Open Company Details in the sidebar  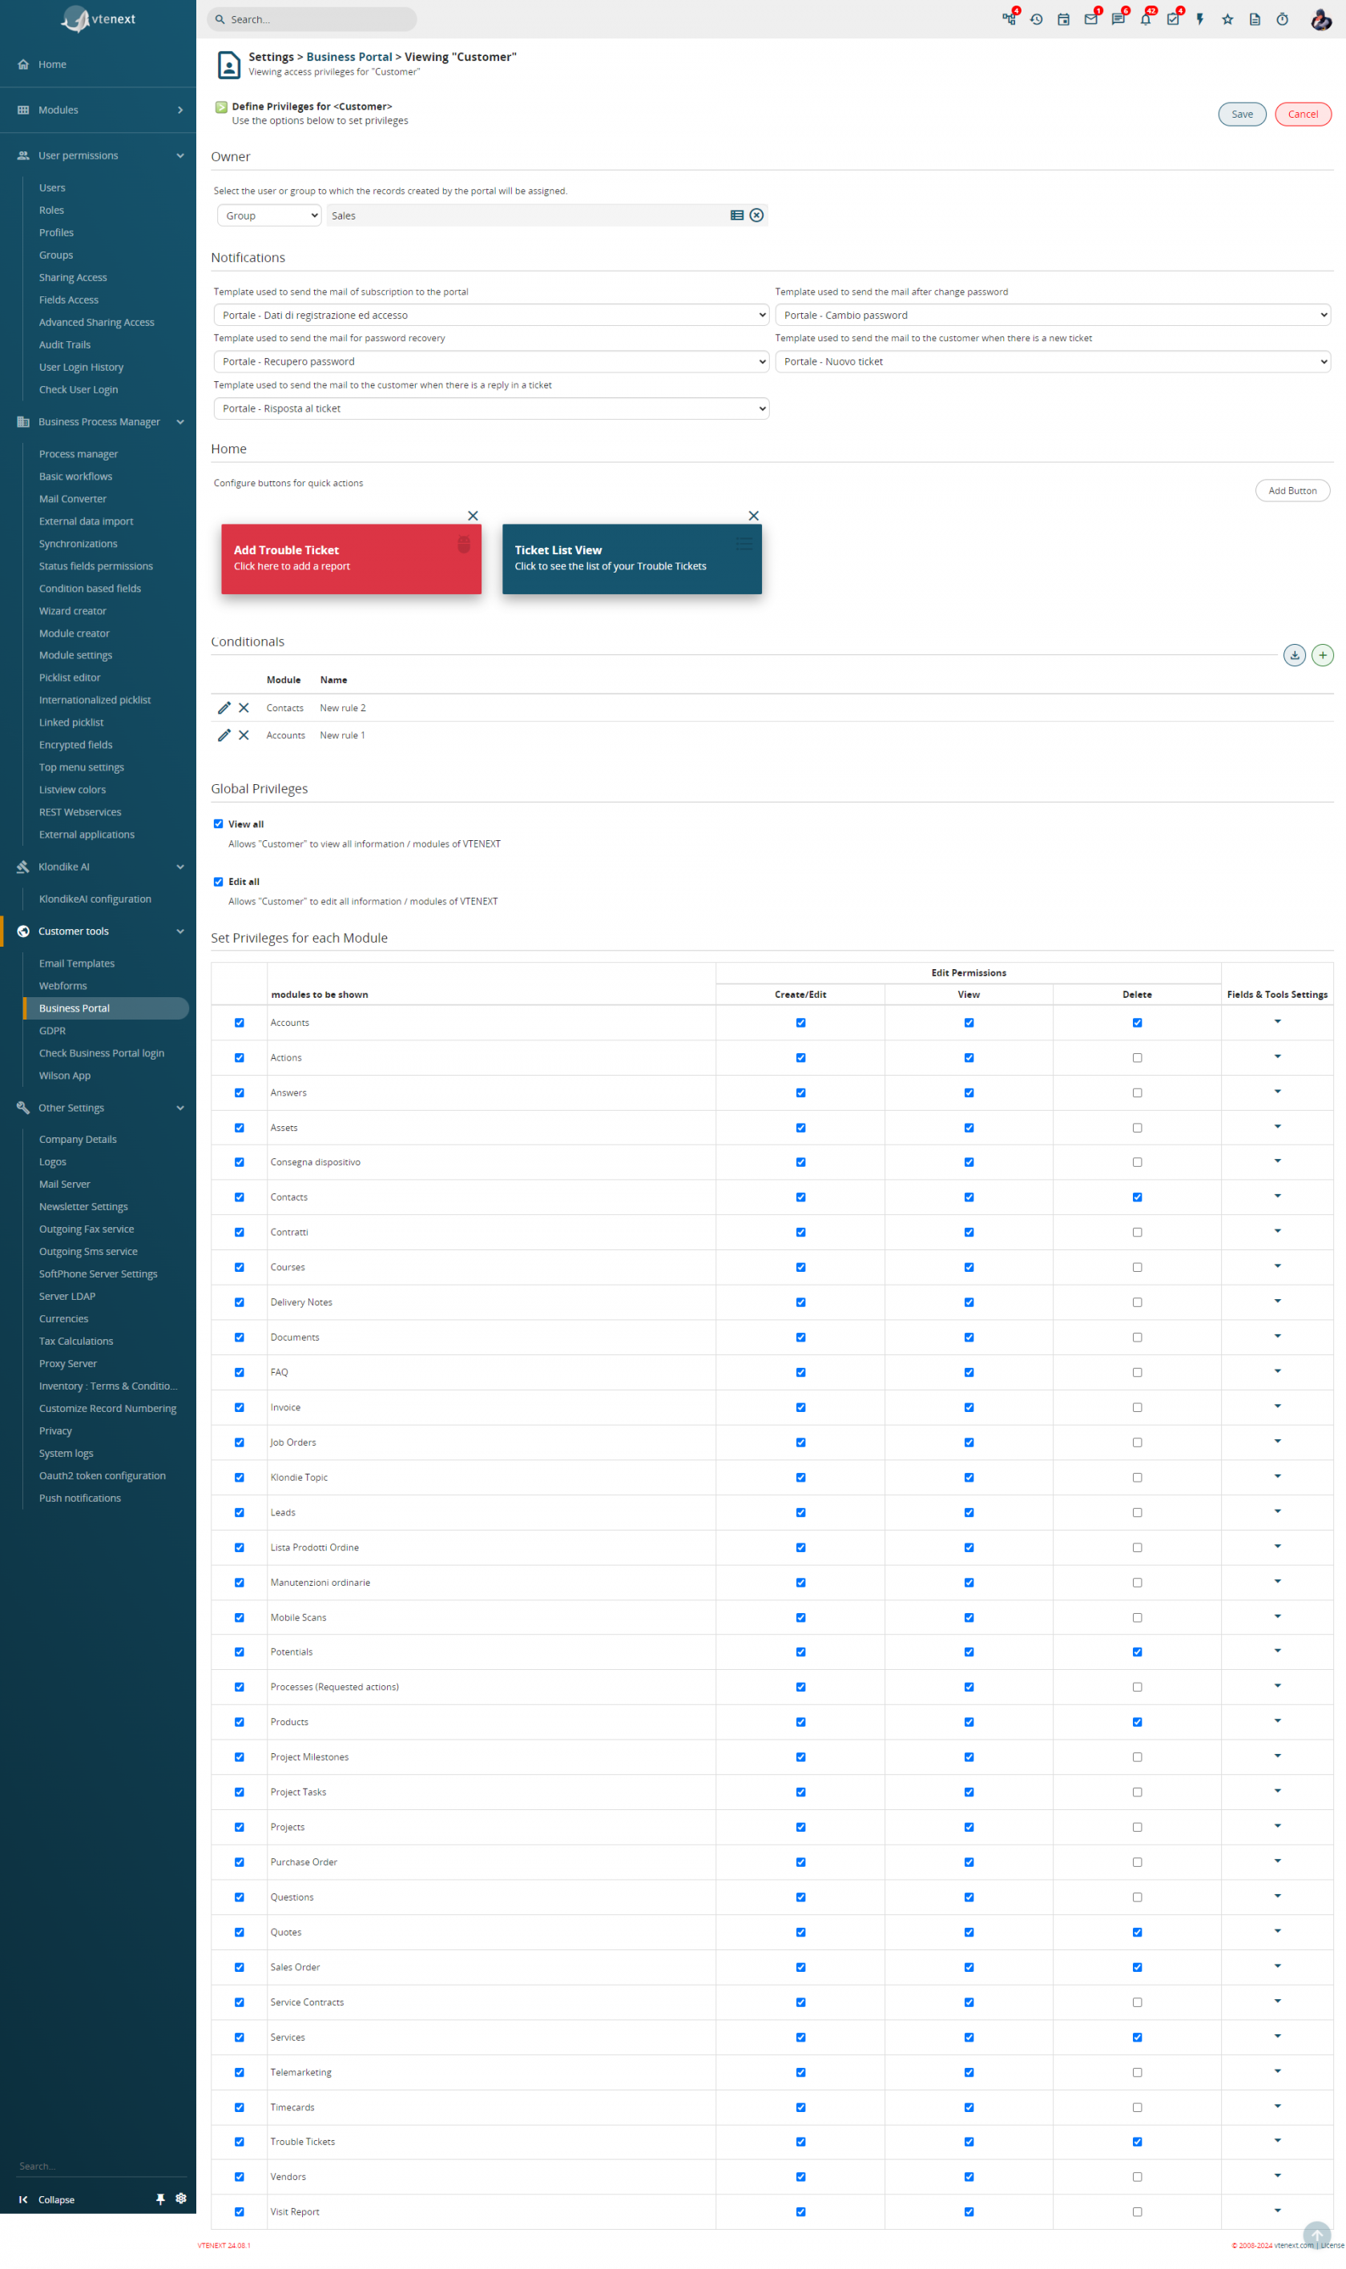77,1140
